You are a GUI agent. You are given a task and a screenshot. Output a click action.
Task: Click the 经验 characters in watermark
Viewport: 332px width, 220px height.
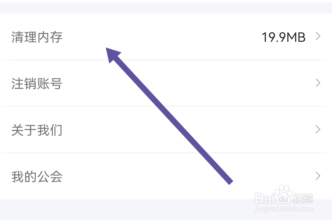(x=302, y=198)
